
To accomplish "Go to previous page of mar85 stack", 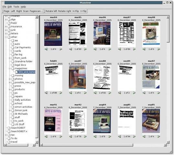I will pyautogui.click(x=71, y=49).
